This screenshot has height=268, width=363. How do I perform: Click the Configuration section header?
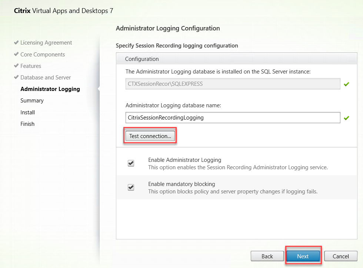[x=142, y=59]
